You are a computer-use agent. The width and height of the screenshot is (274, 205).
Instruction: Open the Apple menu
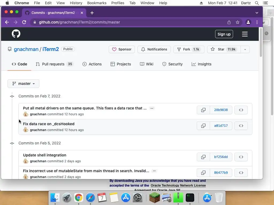pyautogui.click(x=7, y=3)
